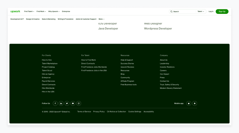239x133 pixels.
Task: Open Careers link
Action: tap(163, 71)
